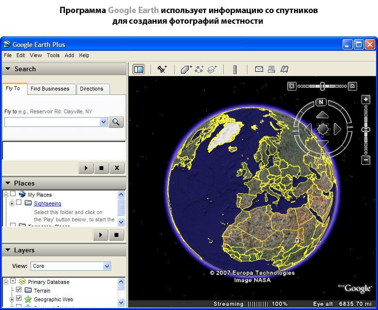
Task: Stop the search results tour
Action: tap(101, 168)
